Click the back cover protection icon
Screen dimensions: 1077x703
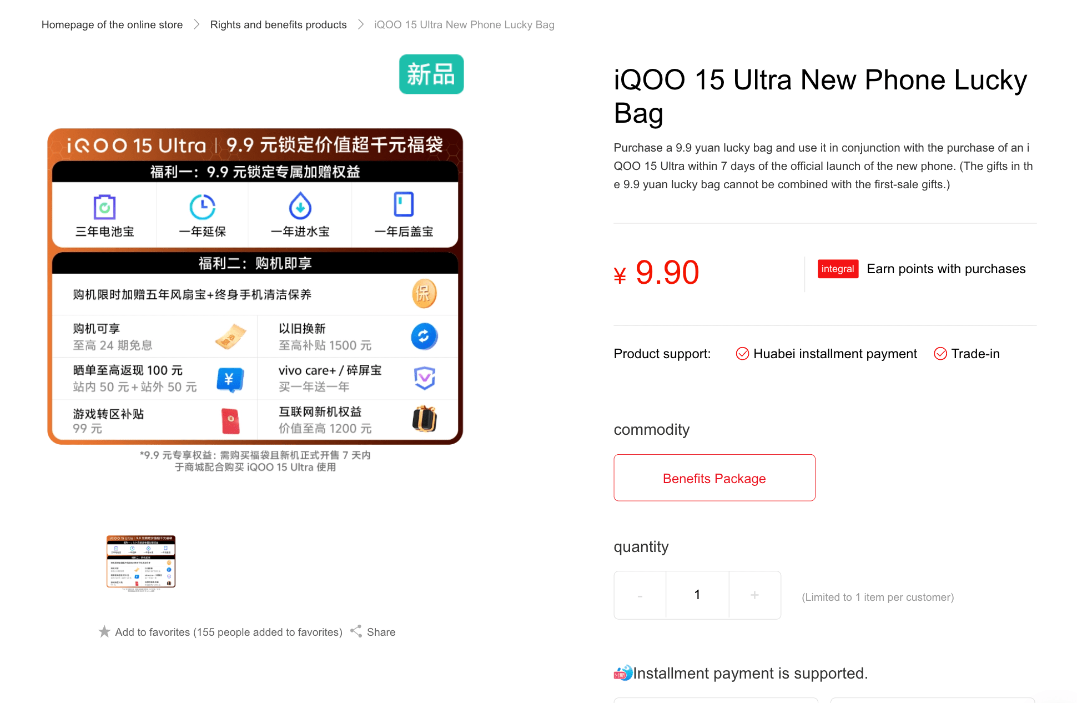404,204
